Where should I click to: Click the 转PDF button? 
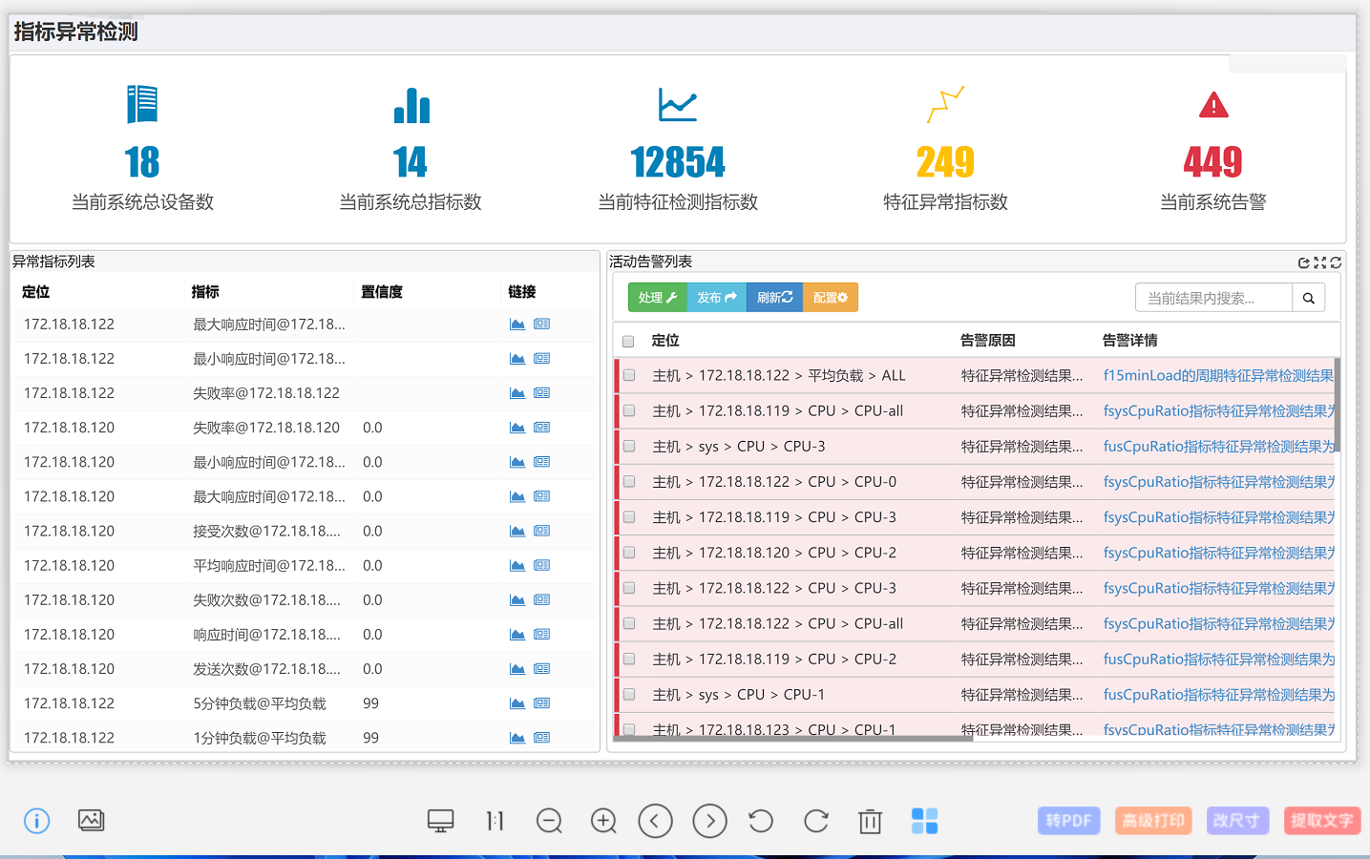pos(1068,821)
